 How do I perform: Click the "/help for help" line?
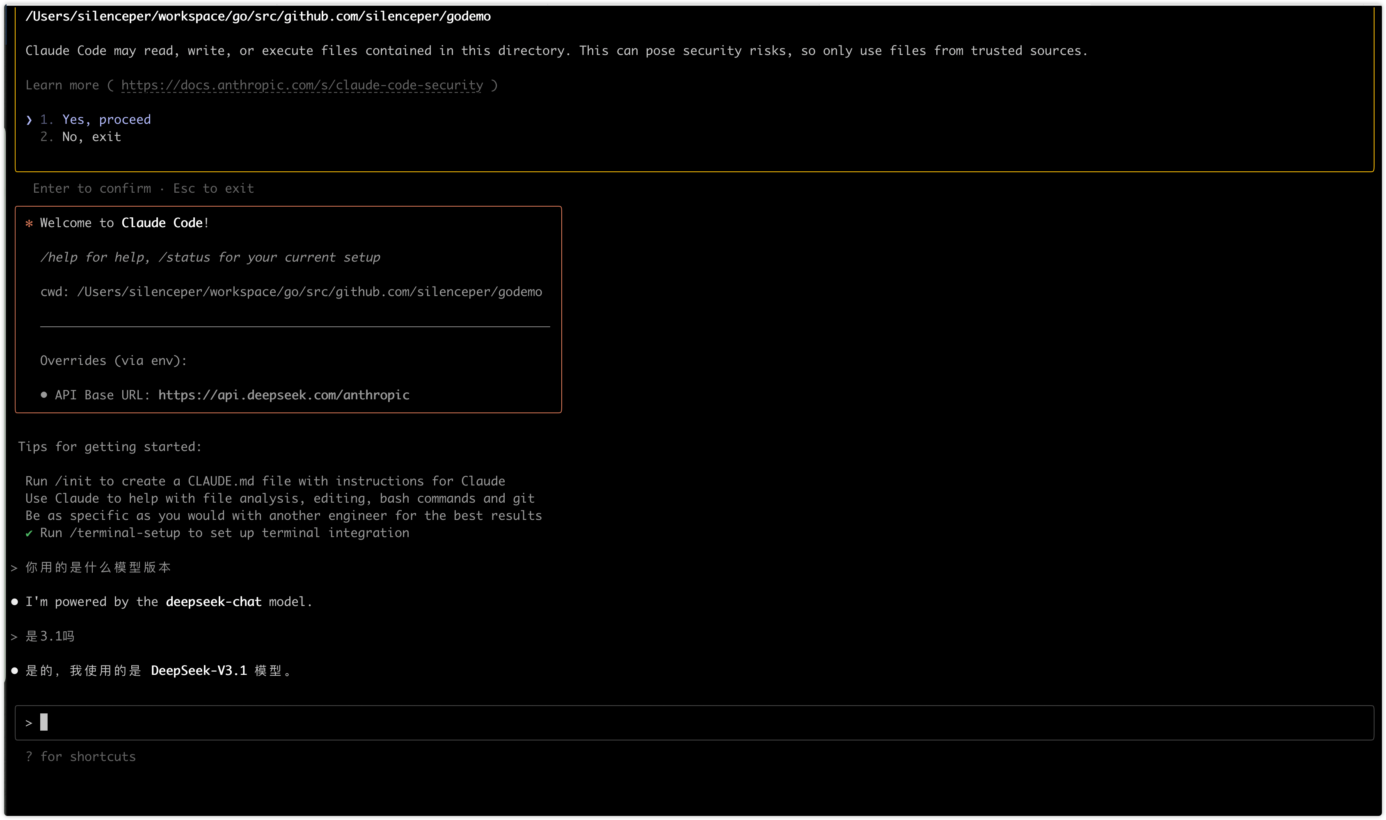[x=210, y=257]
